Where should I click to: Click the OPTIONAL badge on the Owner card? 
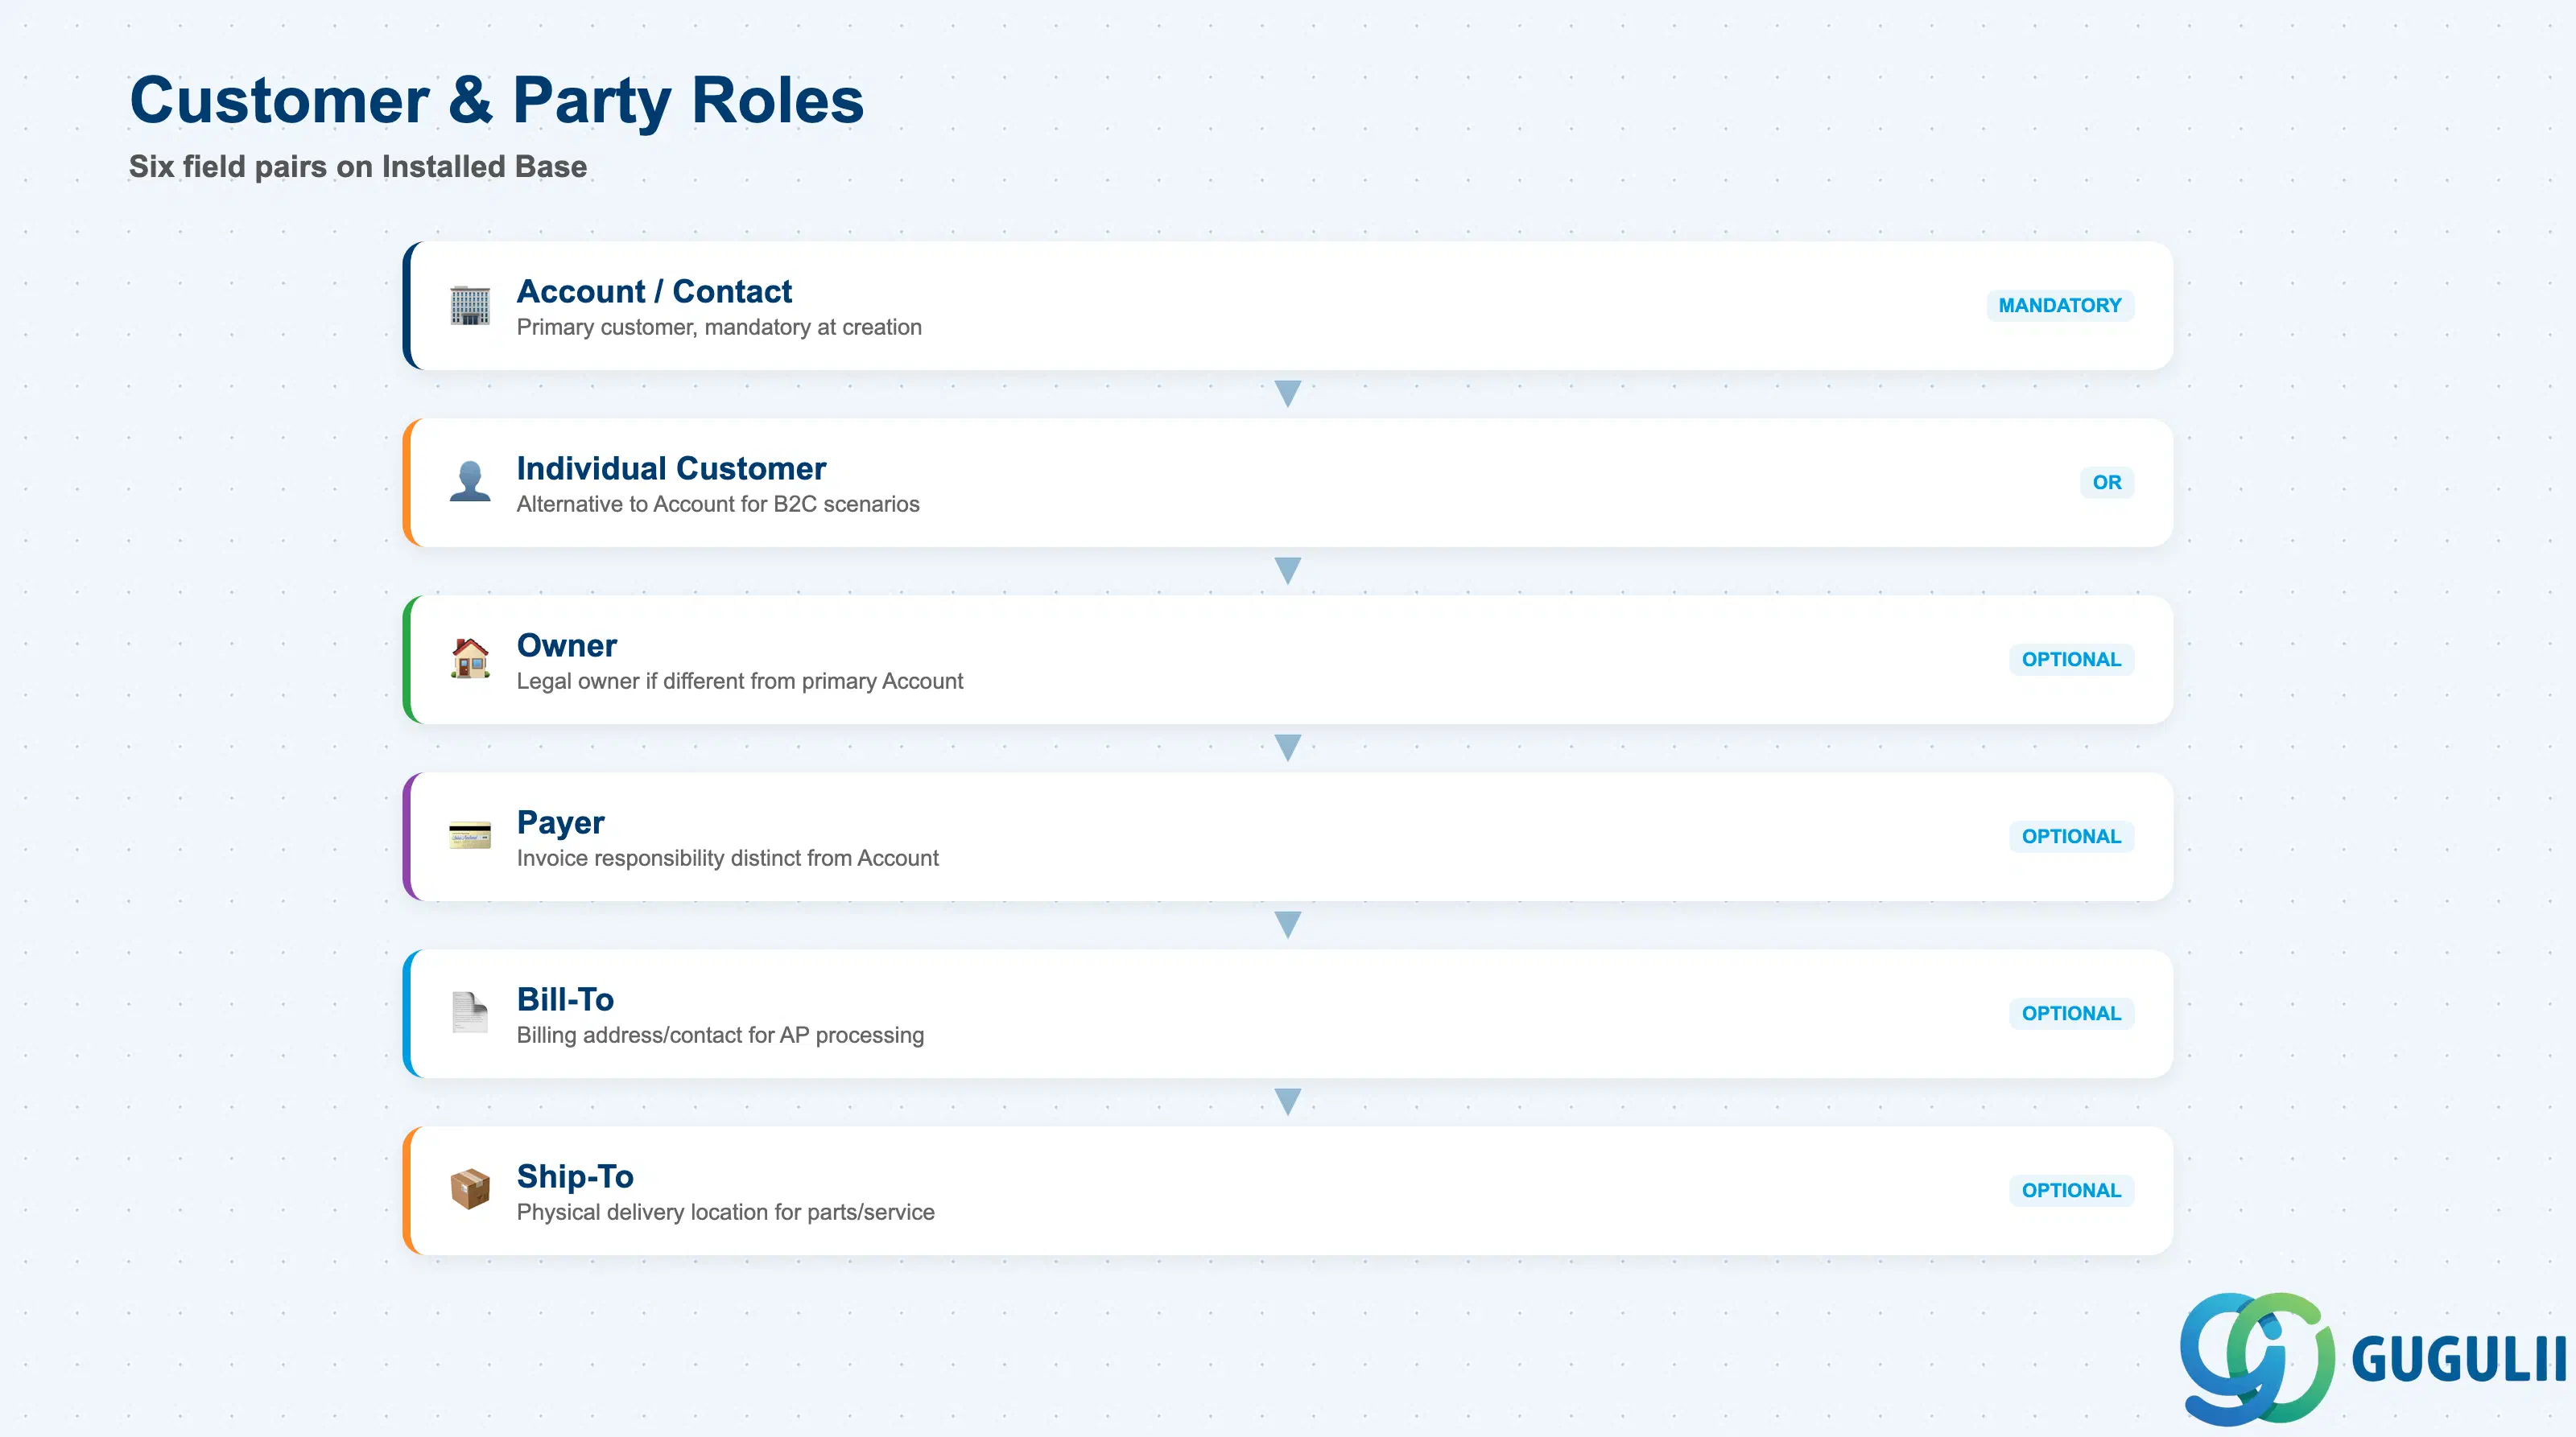tap(2071, 660)
